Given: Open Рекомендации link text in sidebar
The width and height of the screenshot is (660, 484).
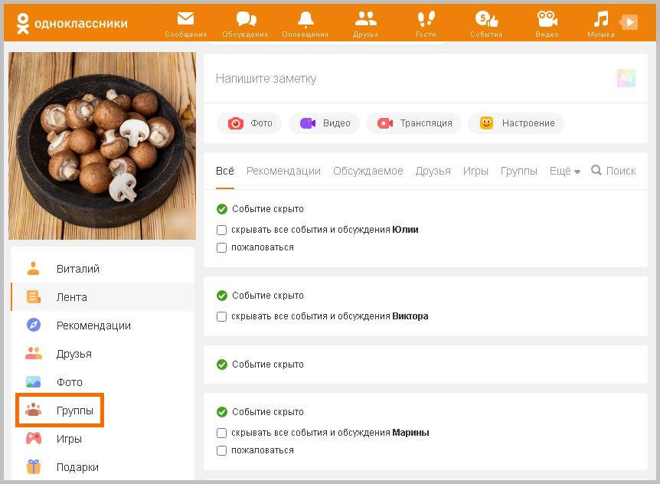Looking at the screenshot, I should [x=93, y=325].
